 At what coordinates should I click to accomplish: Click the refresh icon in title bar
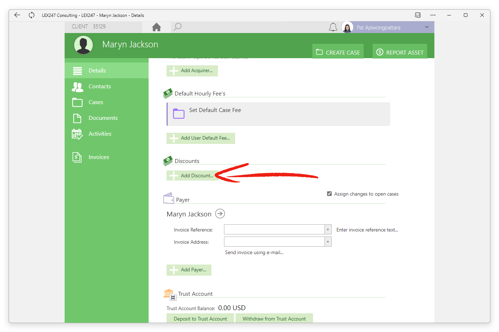[x=32, y=15]
